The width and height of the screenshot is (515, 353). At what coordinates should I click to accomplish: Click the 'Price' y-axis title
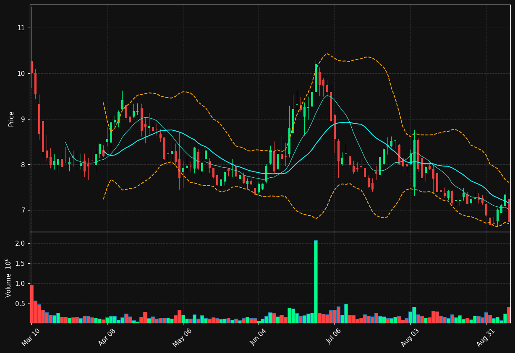pyautogui.click(x=11, y=119)
